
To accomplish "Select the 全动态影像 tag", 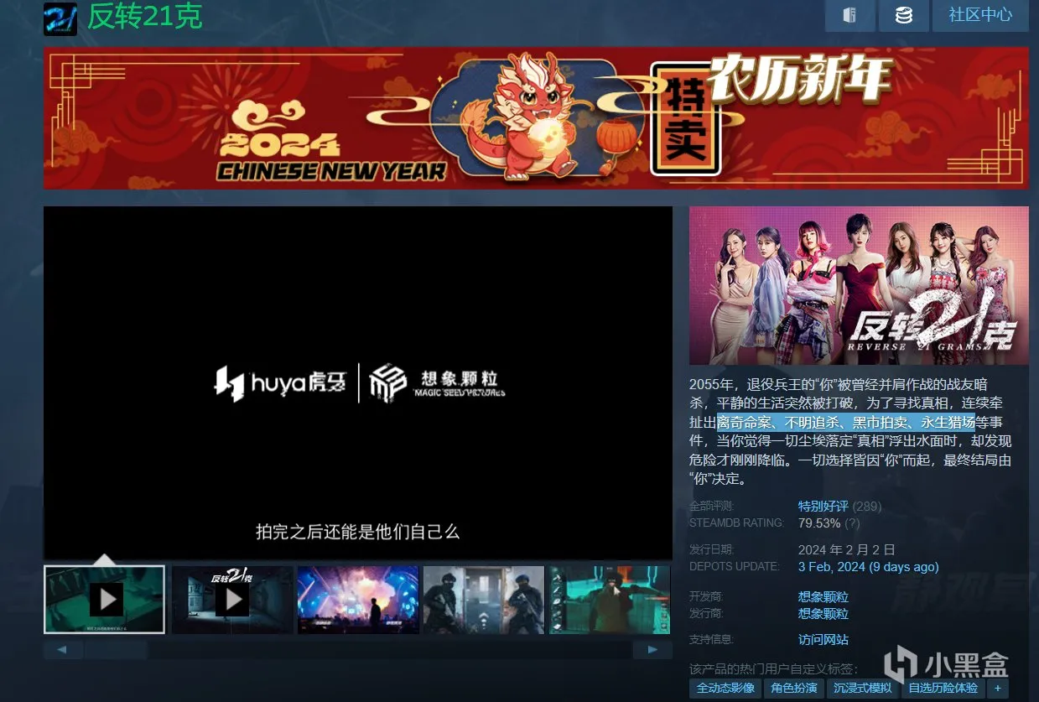I will pyautogui.click(x=725, y=688).
